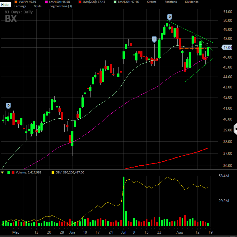Click the Hide: button

click(5, 5)
